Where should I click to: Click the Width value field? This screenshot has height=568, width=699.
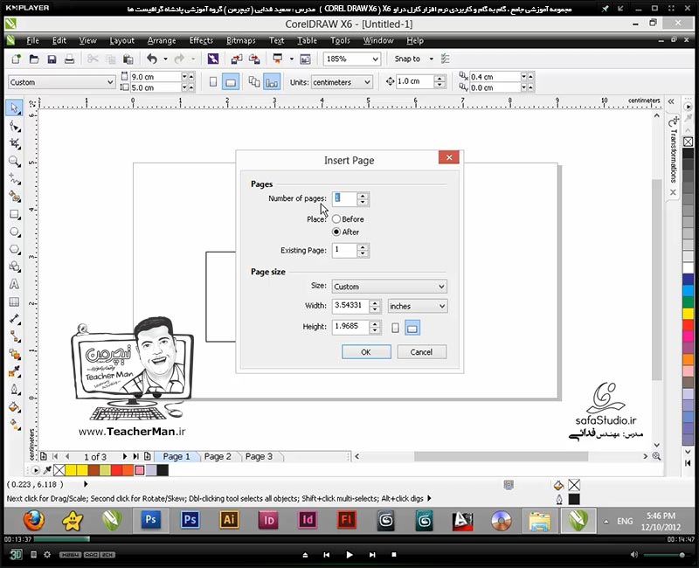coord(351,306)
